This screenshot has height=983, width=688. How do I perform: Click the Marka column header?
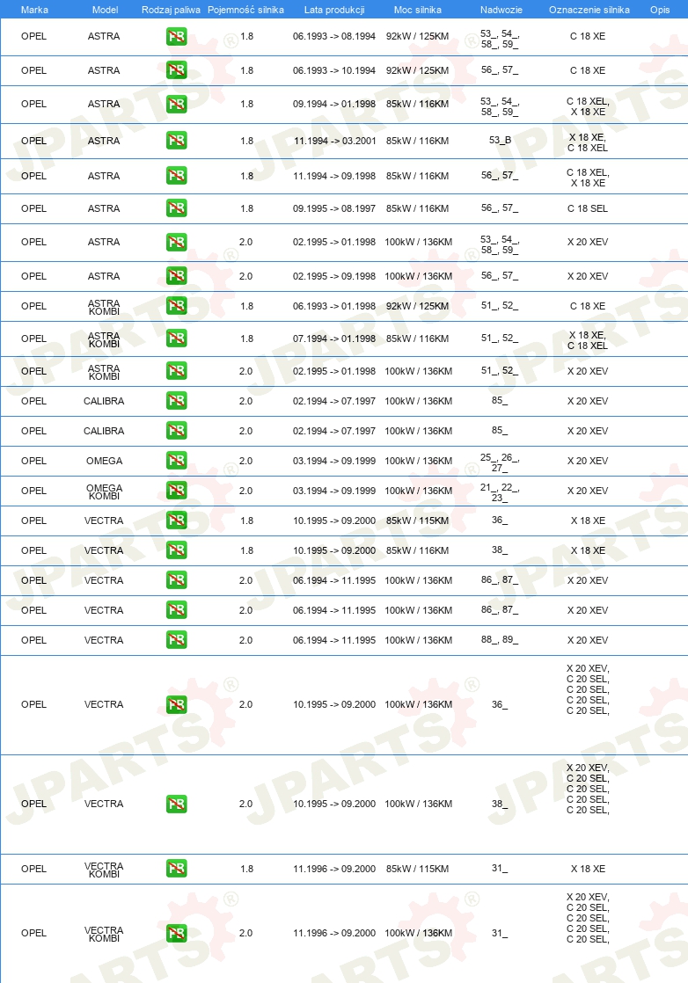[x=34, y=10]
